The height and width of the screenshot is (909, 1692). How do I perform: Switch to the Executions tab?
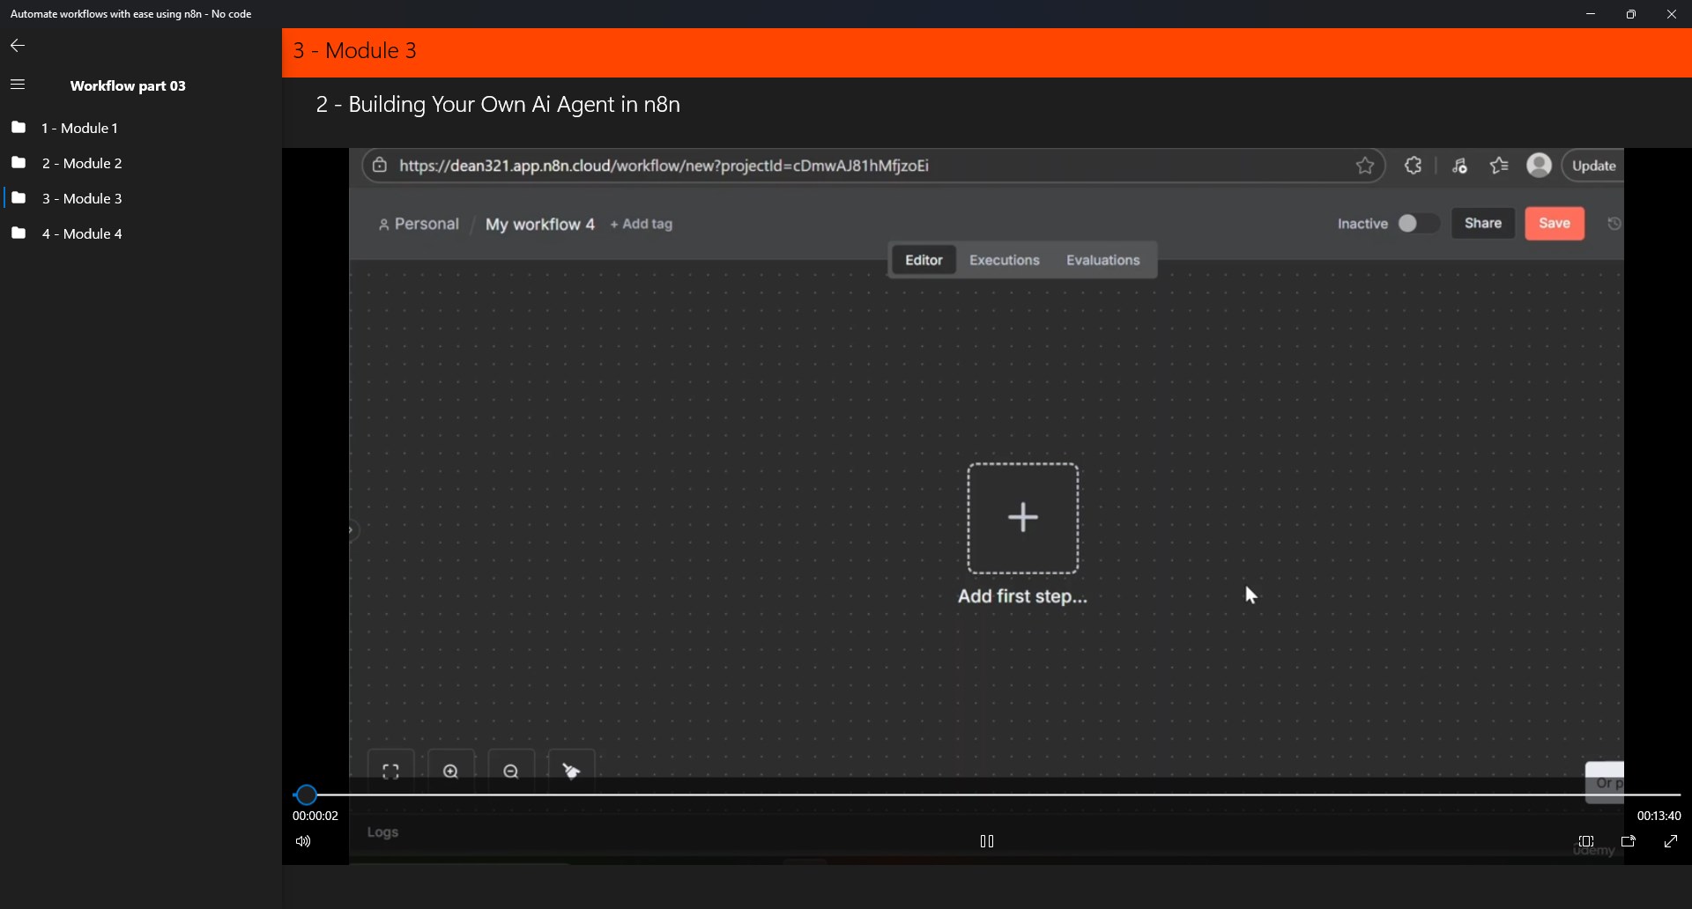coord(1005,260)
